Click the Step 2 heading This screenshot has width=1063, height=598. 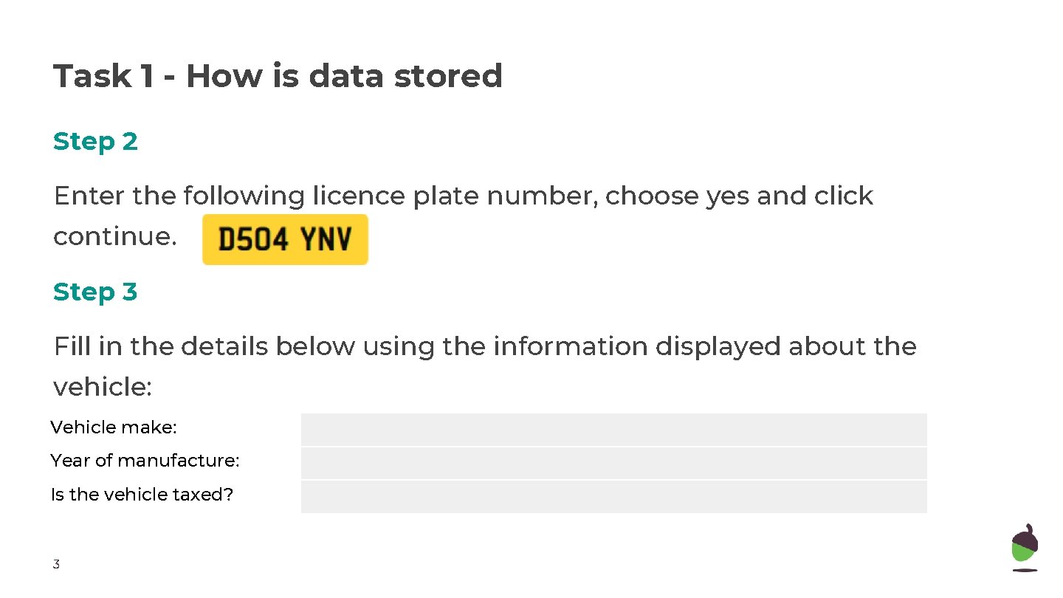point(95,141)
